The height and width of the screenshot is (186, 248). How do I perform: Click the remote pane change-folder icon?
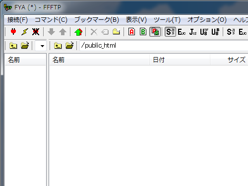coord(69,46)
